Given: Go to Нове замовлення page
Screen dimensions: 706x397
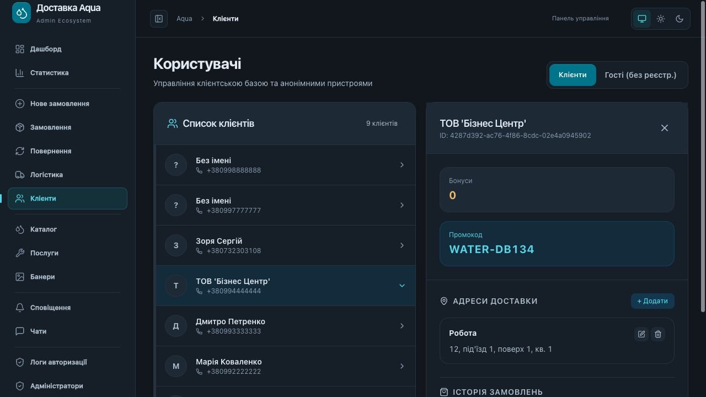Looking at the screenshot, I should pyautogui.click(x=67, y=104).
